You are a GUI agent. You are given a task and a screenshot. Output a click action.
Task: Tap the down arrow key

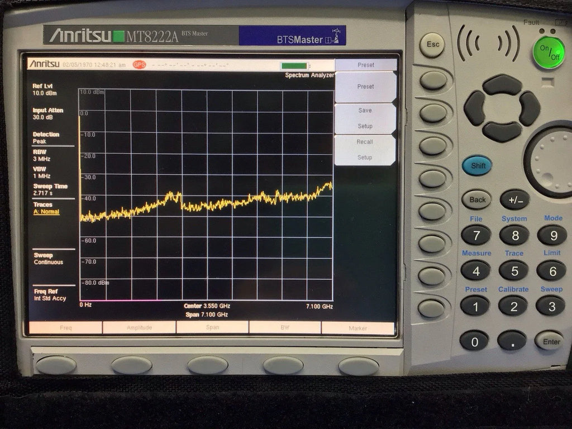502,131
